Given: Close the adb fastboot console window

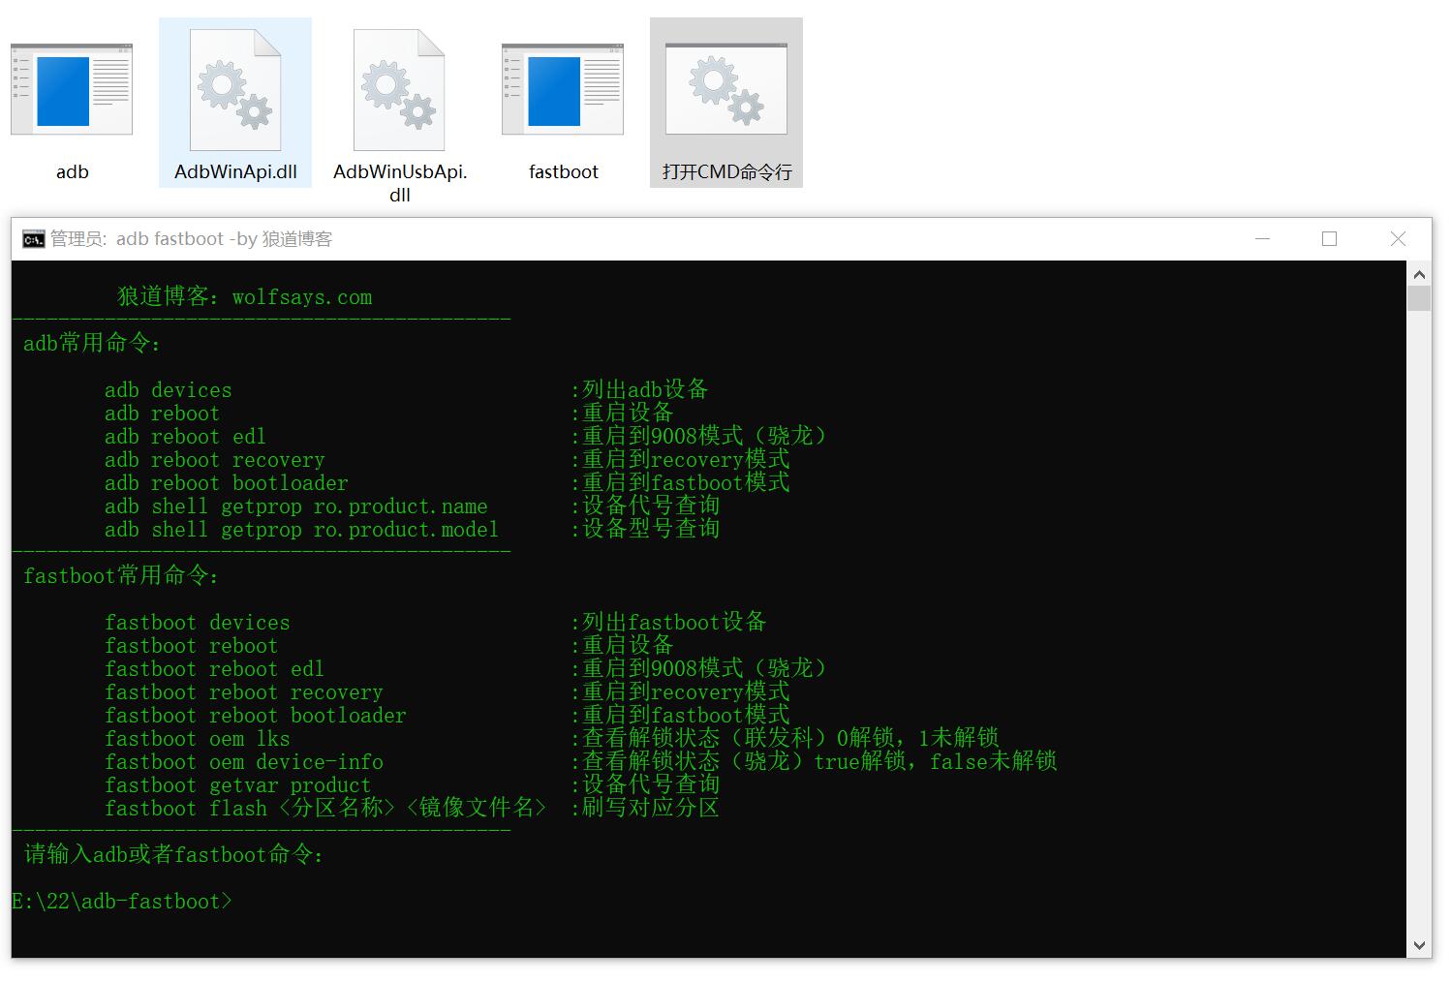Looking at the screenshot, I should [x=1398, y=239].
